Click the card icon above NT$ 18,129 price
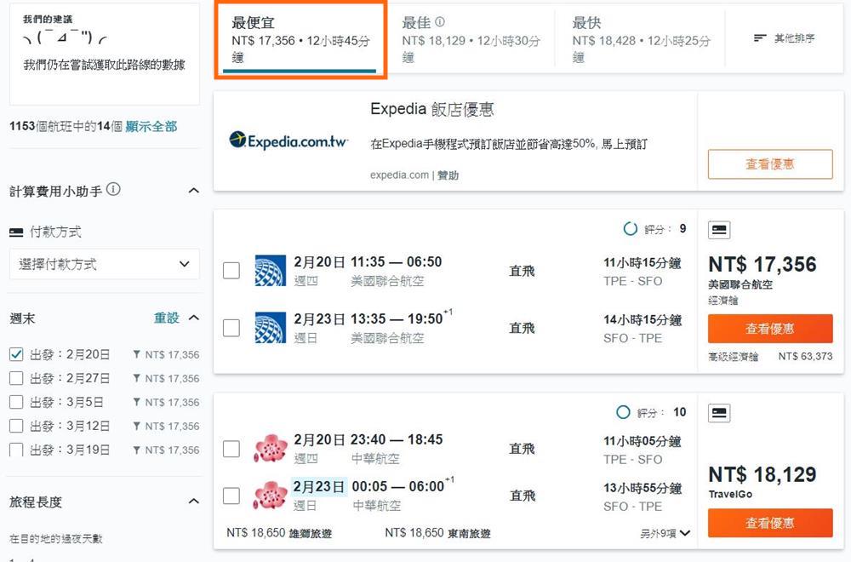The width and height of the screenshot is (851, 562). click(719, 414)
